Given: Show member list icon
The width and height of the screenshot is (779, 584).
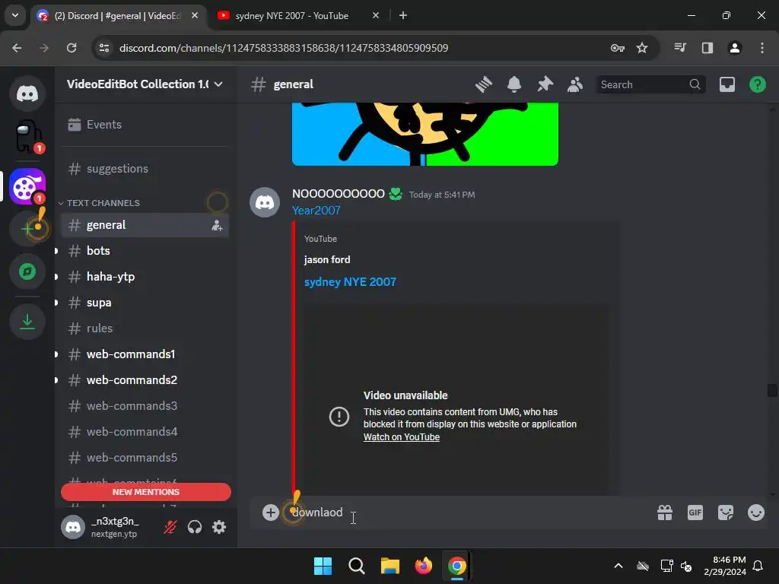Looking at the screenshot, I should tap(575, 84).
